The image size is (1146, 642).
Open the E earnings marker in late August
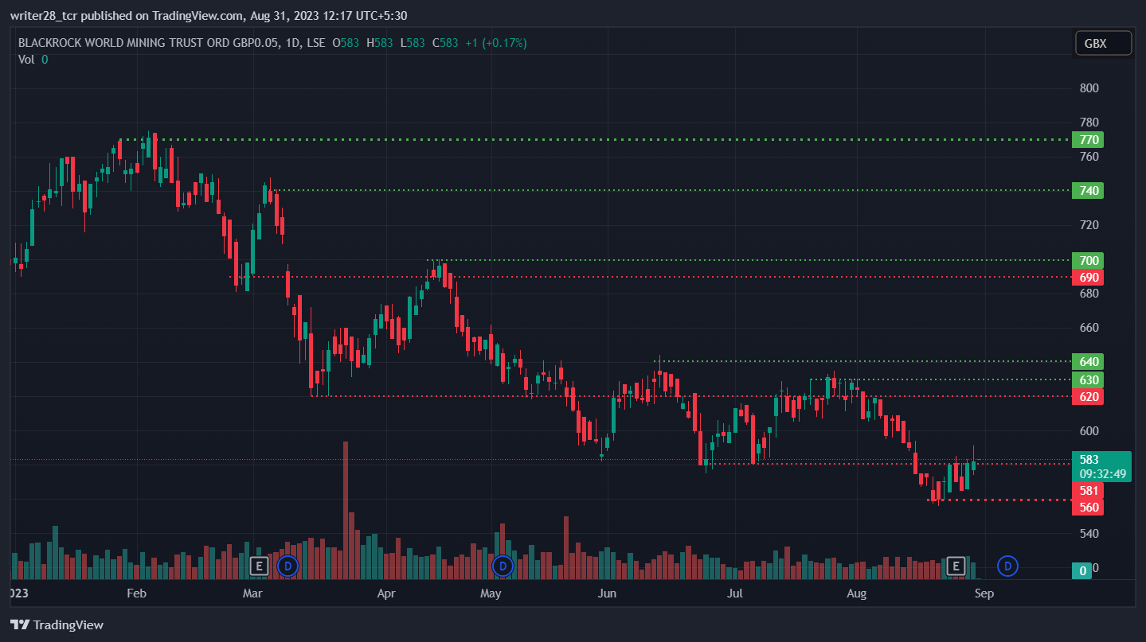click(x=956, y=566)
